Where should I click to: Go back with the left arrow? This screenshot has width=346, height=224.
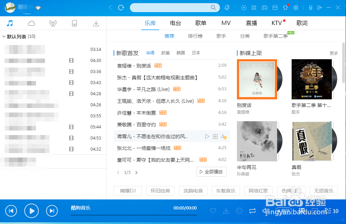click(110, 8)
